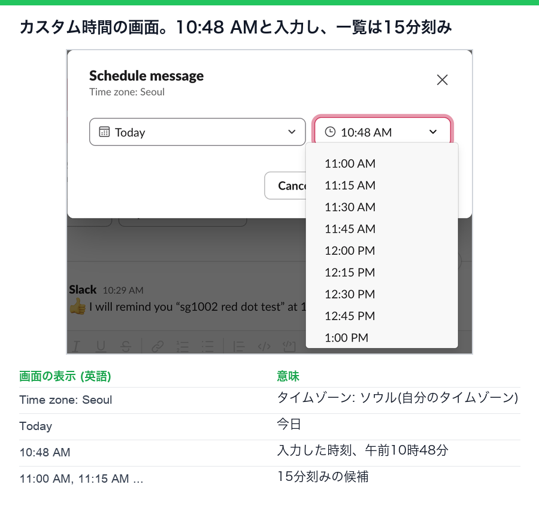Click table cell '10:48 AM'
539x515 pixels.
(x=45, y=453)
